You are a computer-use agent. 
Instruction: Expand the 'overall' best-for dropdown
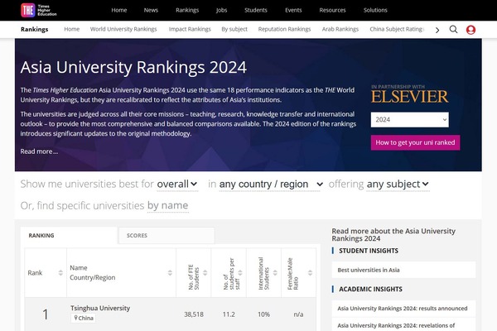coord(177,184)
